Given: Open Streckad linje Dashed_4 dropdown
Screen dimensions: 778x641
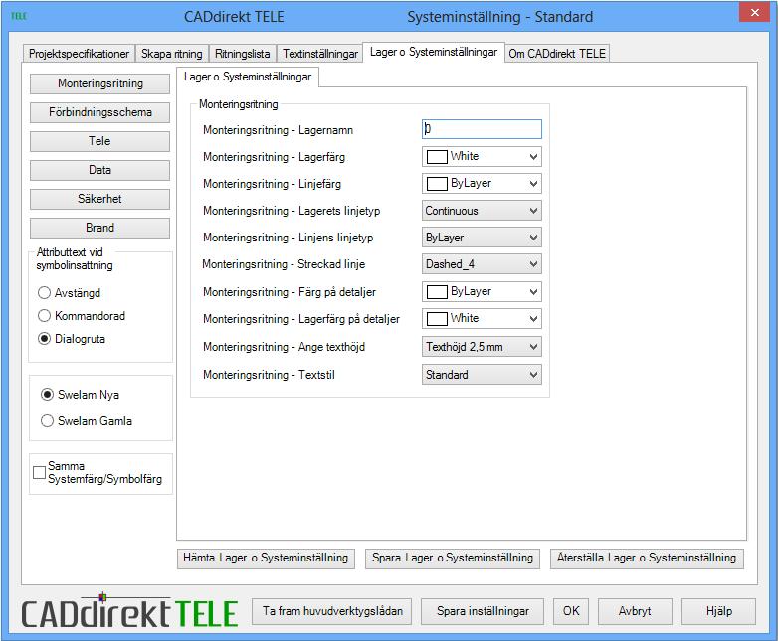Looking at the screenshot, I should [x=482, y=264].
